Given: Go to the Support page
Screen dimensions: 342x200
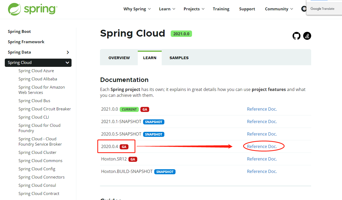Looking at the screenshot, I should (247, 9).
